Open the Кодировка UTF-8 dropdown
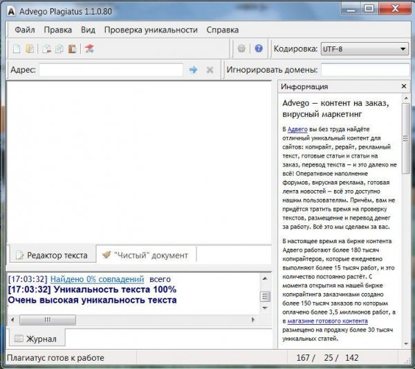Image resolution: width=415 pixels, height=369 pixels. point(365,49)
